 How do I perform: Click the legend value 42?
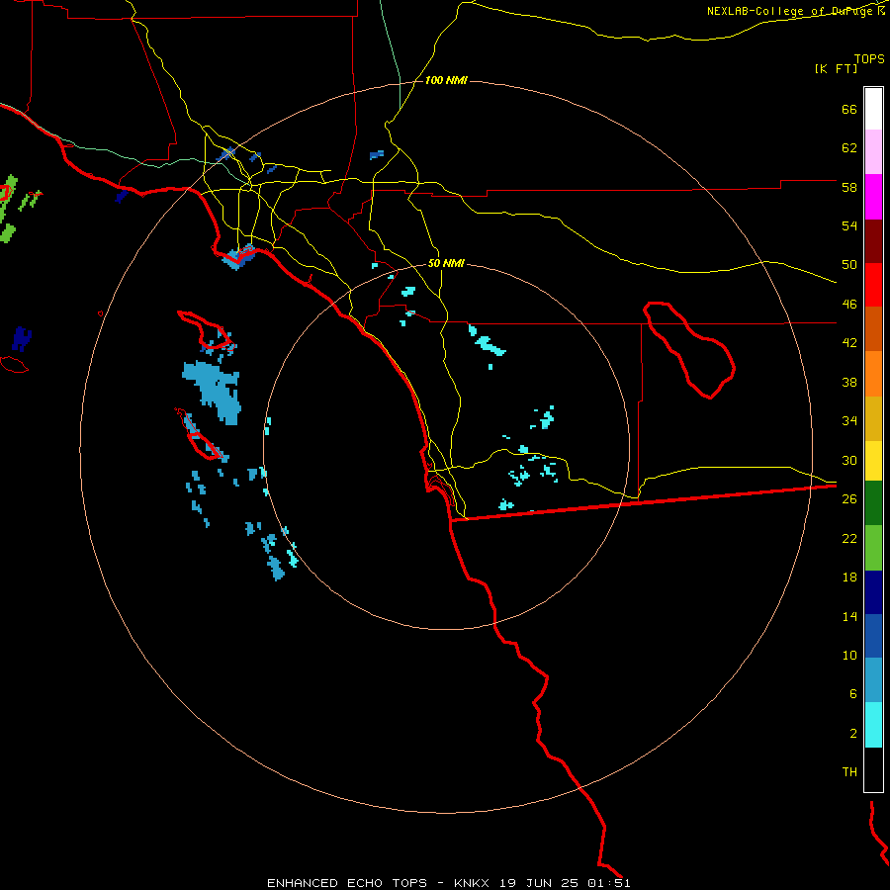pyautogui.click(x=849, y=343)
